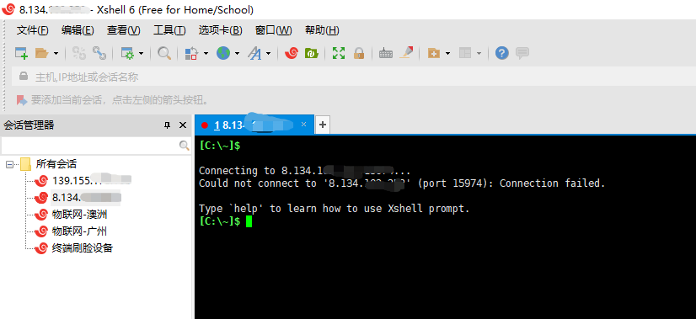Click the highlight marker pen icon
The image size is (696, 319).
[x=406, y=53]
